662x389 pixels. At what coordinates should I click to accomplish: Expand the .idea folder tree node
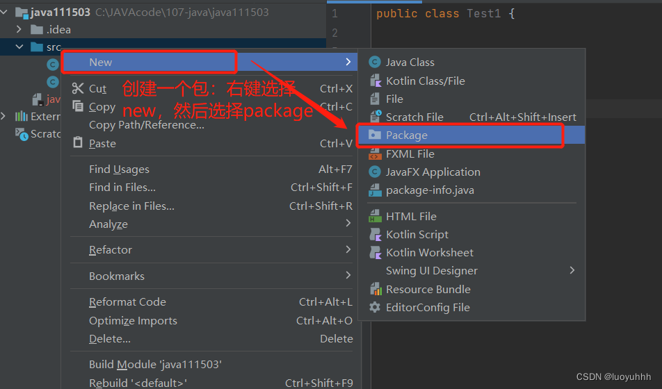pos(19,29)
